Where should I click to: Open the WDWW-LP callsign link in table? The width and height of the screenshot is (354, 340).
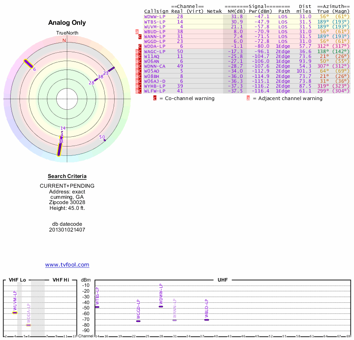coord(155,16)
